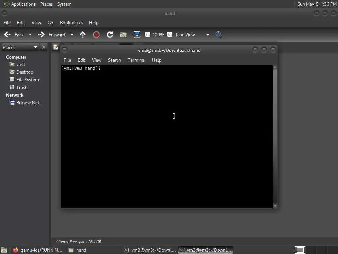This screenshot has width=338, height=254.
Task: Search files with the magnifier icon
Action: pyautogui.click(x=219, y=34)
